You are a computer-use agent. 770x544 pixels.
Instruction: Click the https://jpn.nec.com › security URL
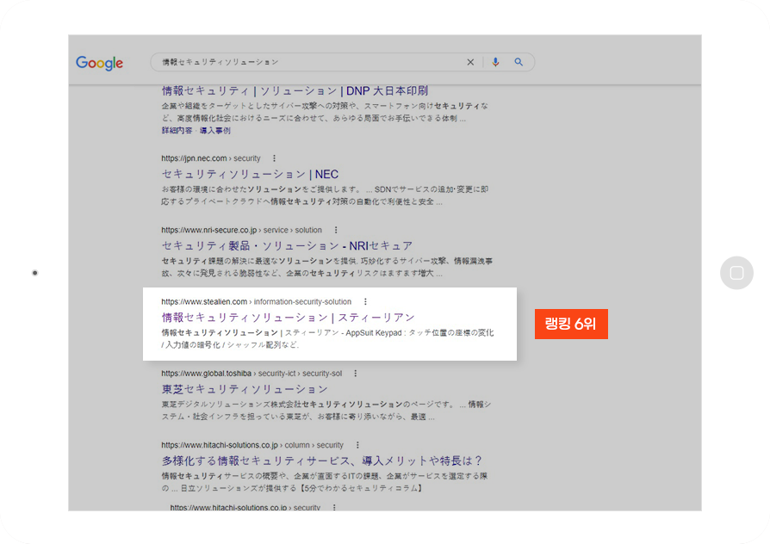tap(211, 158)
